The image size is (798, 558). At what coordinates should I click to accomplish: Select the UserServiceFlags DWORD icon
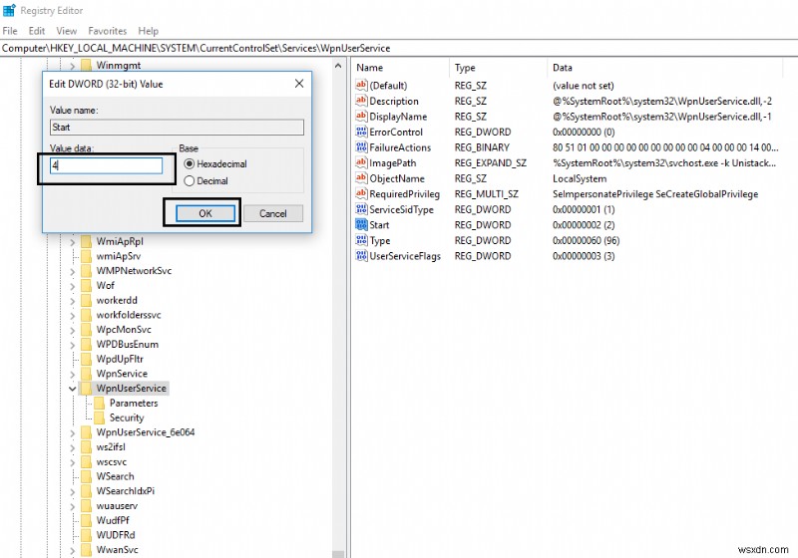coord(361,256)
